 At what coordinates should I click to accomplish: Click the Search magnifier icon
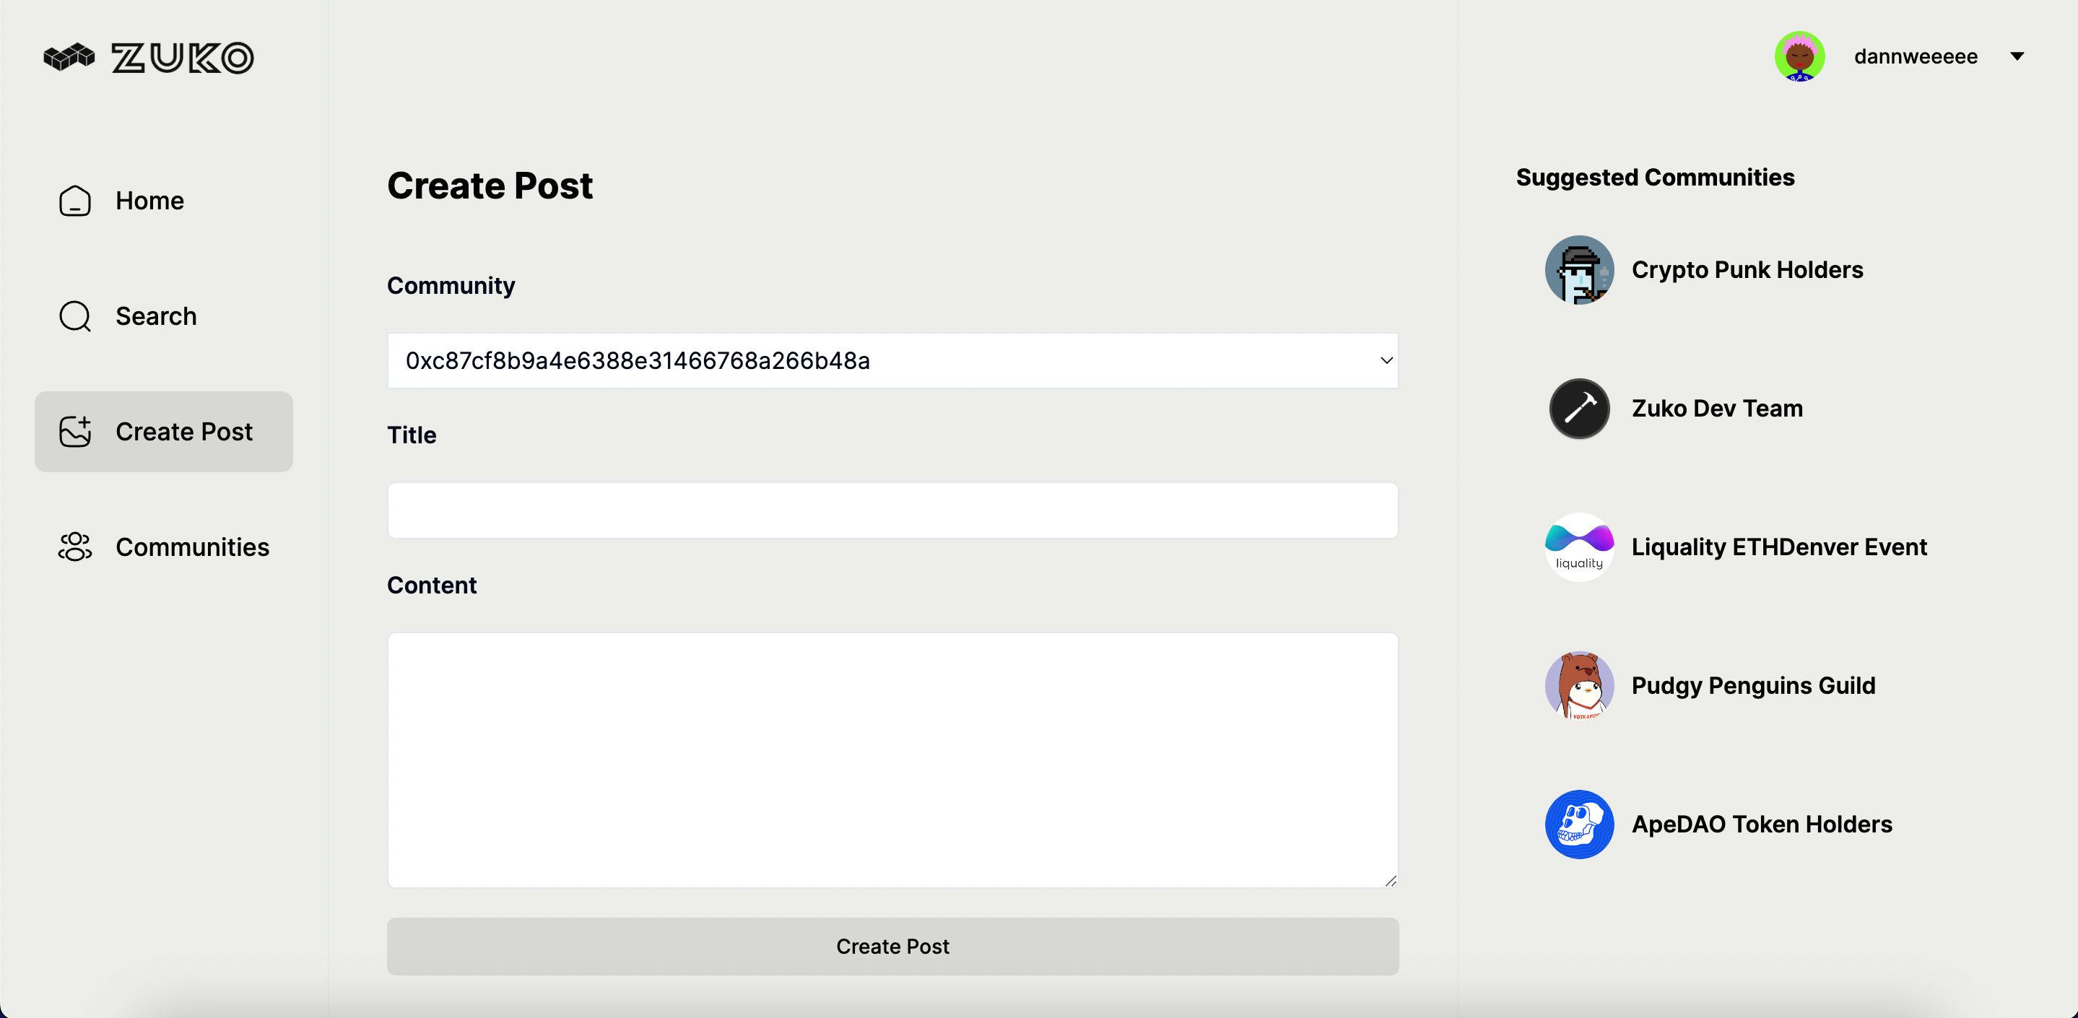(x=75, y=316)
